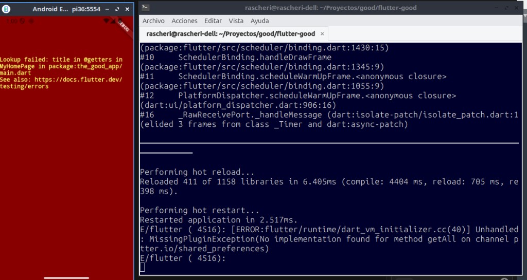This screenshot has height=280, width=527.
Task: Maximize the Android Emulator window
Action: tap(117, 9)
